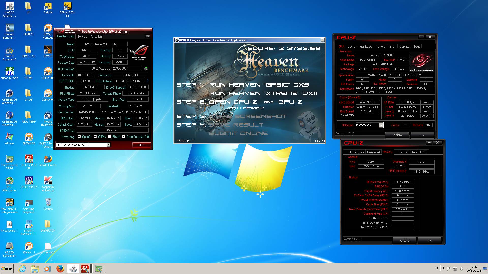
Task: Open the Start menu
Action: coord(7,269)
